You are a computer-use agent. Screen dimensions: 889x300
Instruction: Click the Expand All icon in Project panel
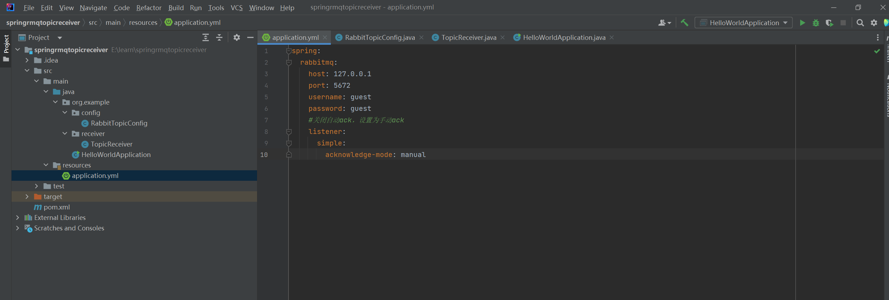206,37
